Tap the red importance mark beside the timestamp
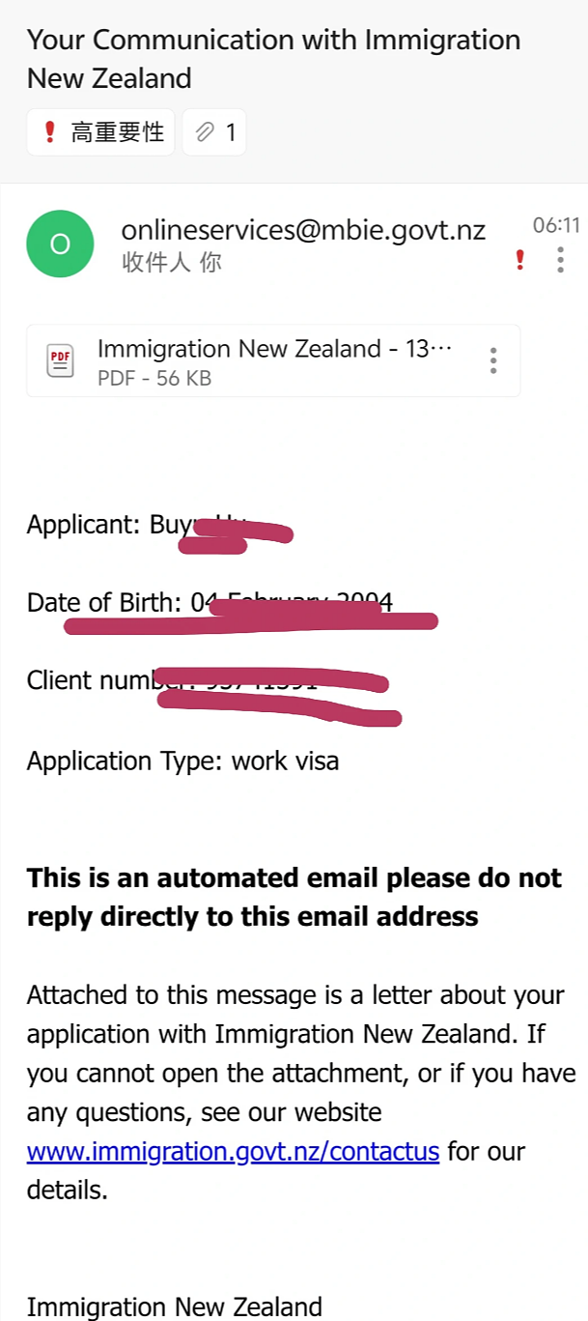The width and height of the screenshot is (588, 1321). [x=520, y=259]
